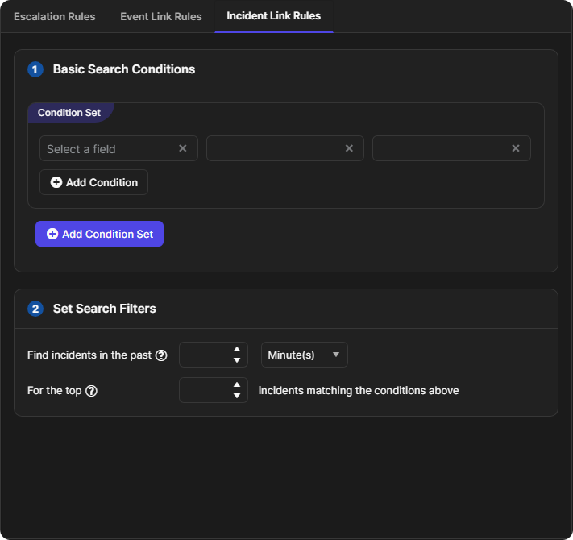Clear the last condition value box
This screenshot has height=540, width=573.
coord(516,148)
